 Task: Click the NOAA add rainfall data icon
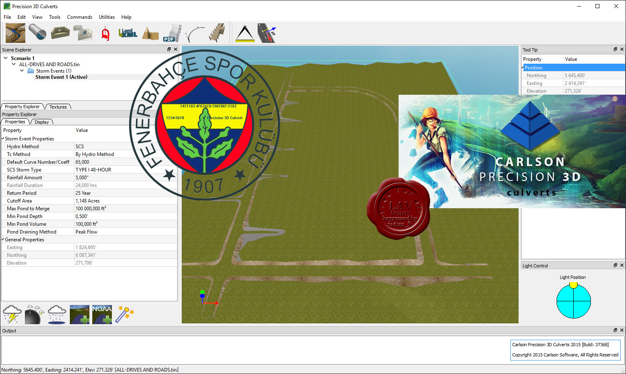pos(102,314)
